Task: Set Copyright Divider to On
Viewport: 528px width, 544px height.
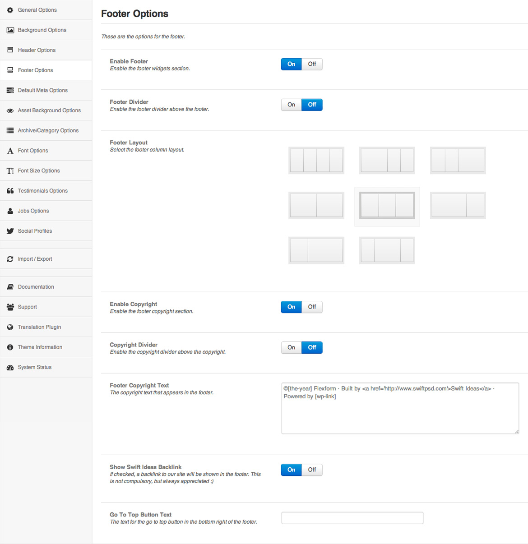Action: click(x=291, y=347)
